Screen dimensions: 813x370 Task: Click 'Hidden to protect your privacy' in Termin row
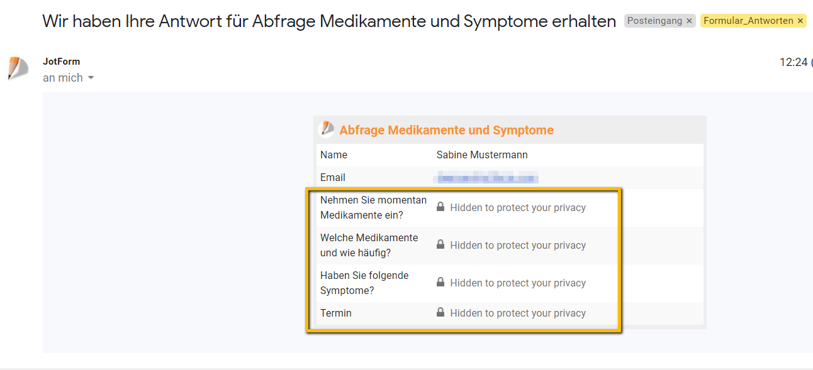[518, 313]
